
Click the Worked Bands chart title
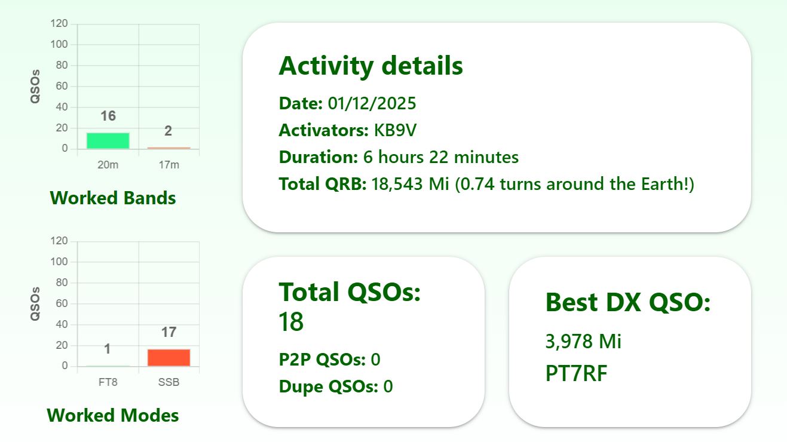coord(113,198)
